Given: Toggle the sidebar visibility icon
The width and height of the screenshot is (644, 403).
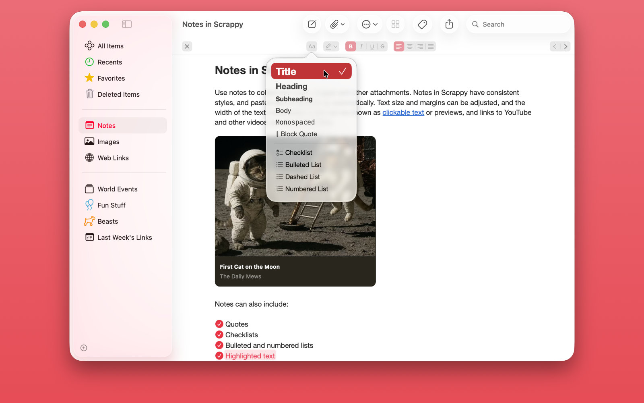Looking at the screenshot, I should click(x=127, y=24).
